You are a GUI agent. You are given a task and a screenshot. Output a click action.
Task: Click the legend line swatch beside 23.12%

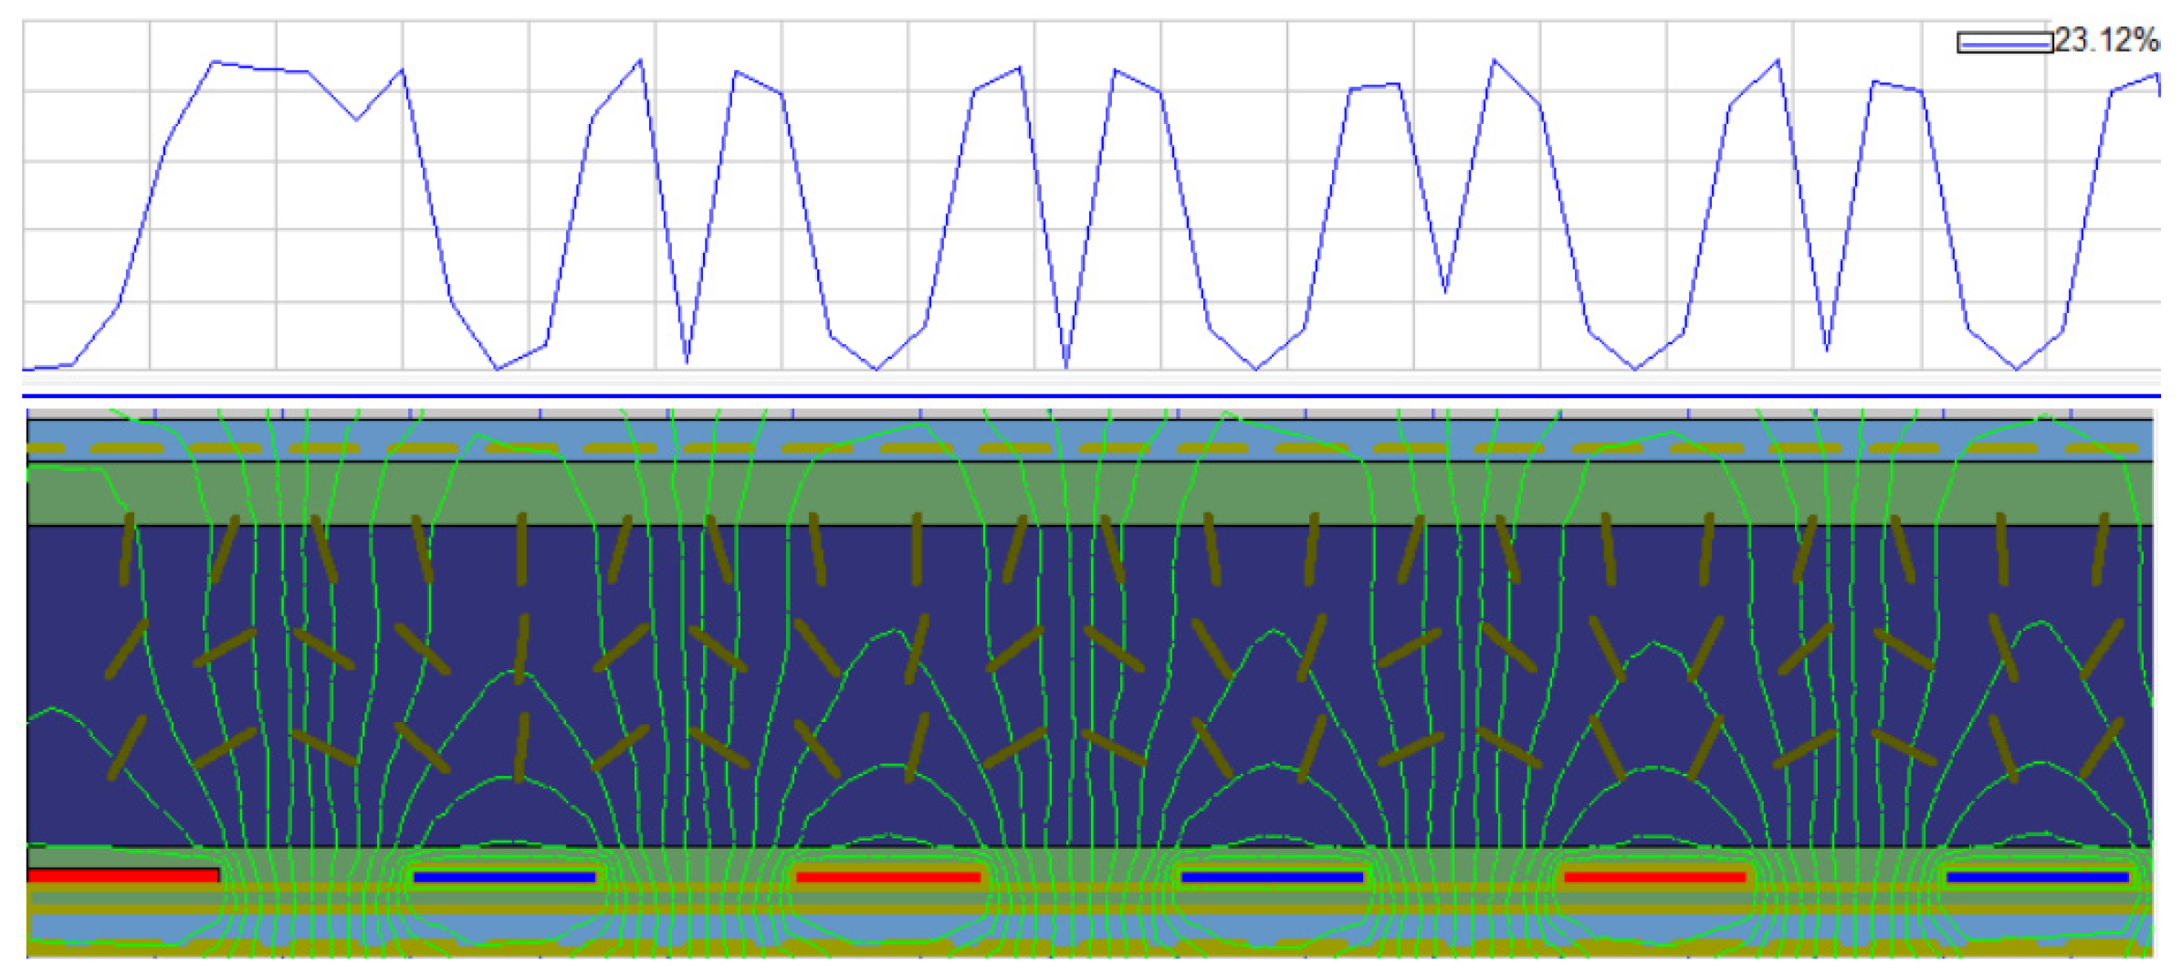(x=2004, y=42)
